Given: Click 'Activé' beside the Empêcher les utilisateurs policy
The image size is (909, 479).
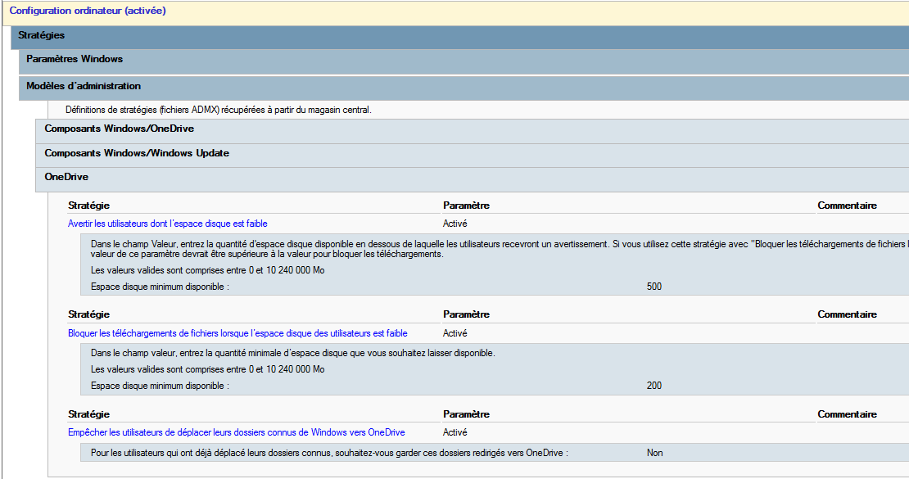Looking at the screenshot, I should [x=454, y=432].
